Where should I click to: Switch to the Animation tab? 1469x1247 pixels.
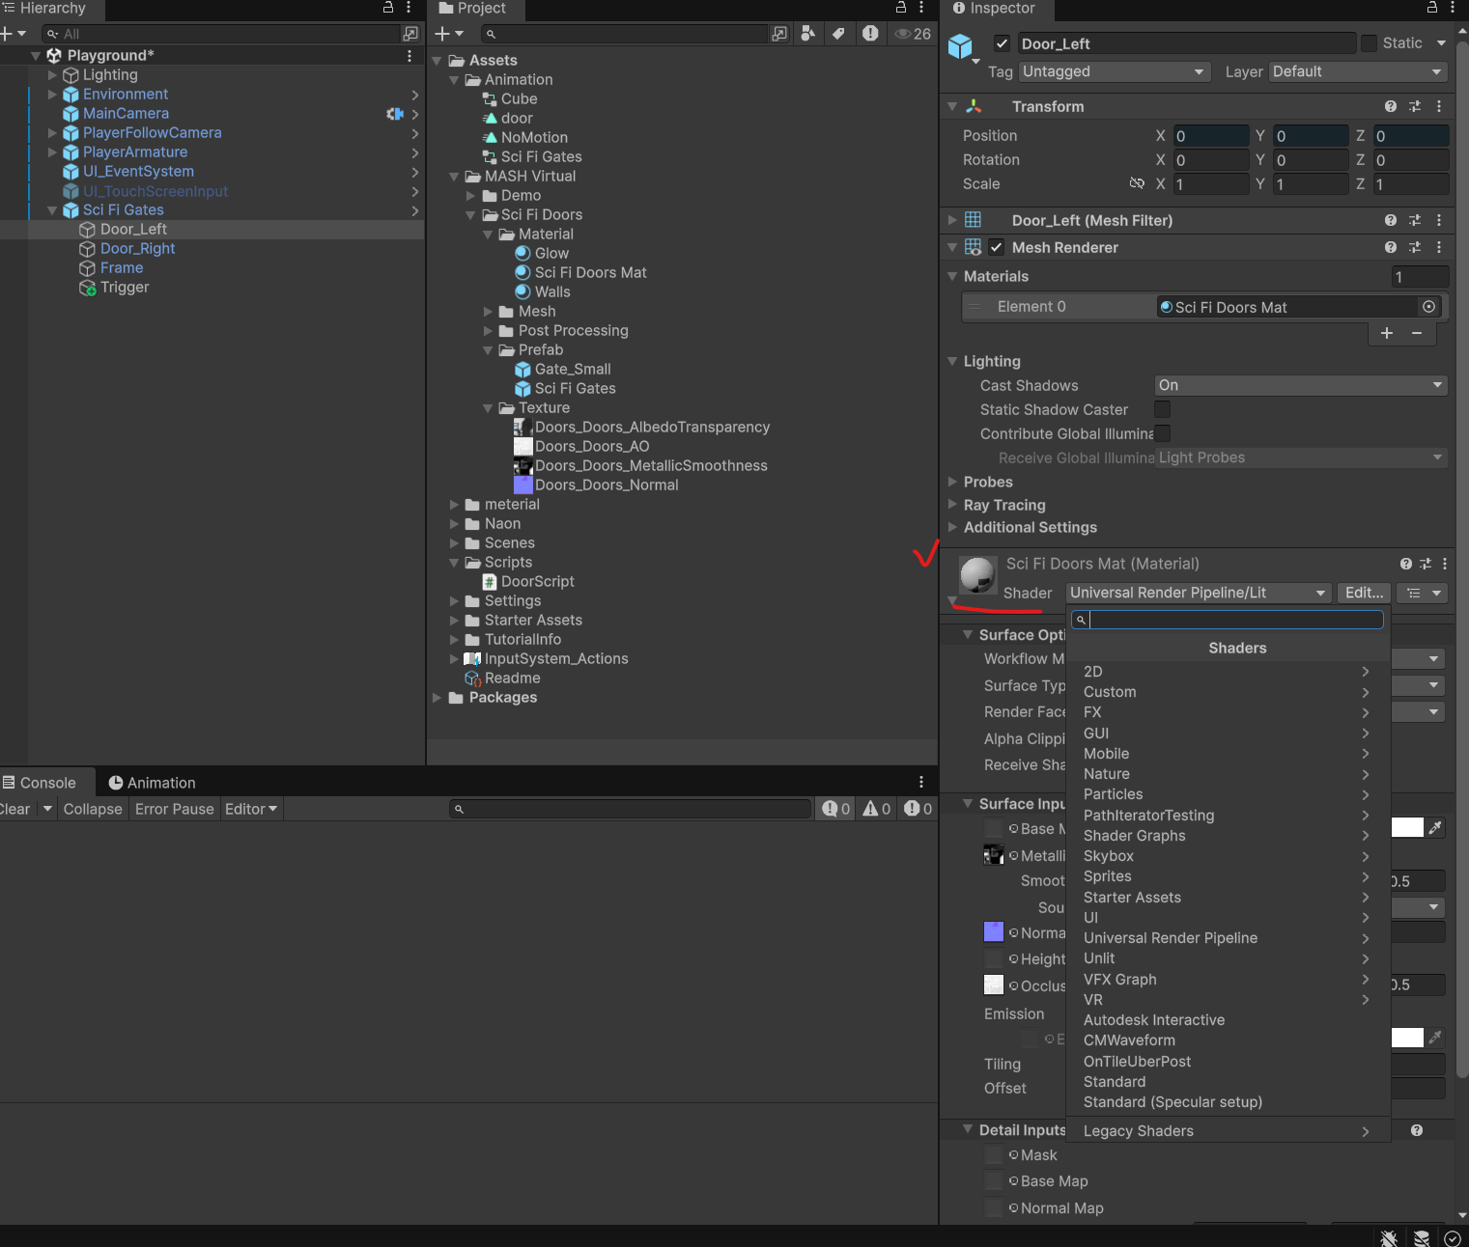coord(151,783)
